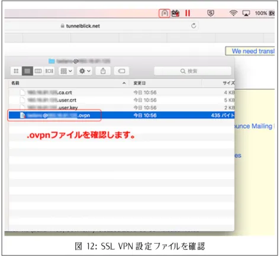Click the .ovpn file icon
This screenshot has height=256, width=280.
click(23, 115)
